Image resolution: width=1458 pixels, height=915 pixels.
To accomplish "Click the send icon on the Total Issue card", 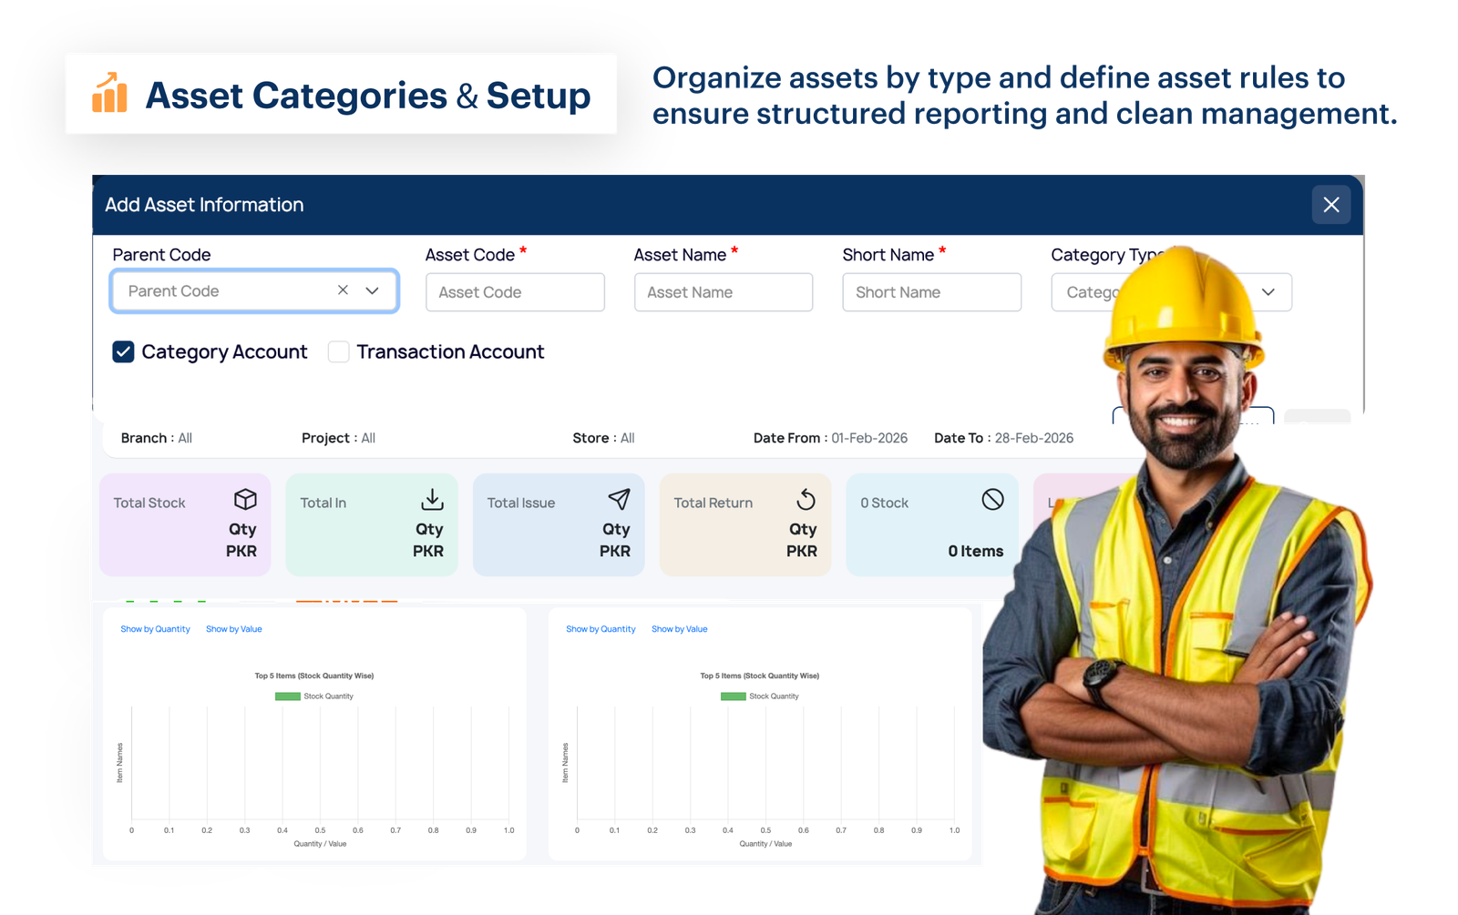I will coord(618,499).
